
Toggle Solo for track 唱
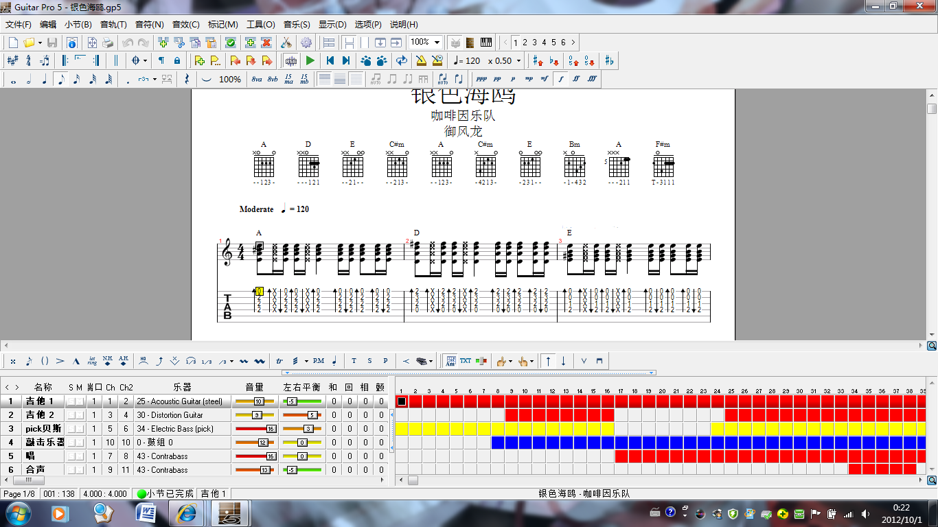(71, 456)
